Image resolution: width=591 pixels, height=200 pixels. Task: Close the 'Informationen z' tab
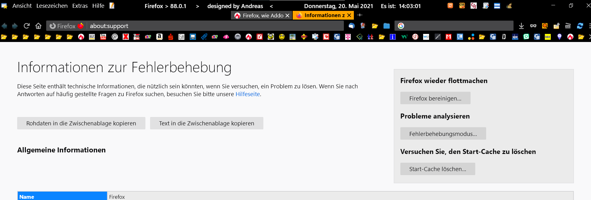(349, 15)
